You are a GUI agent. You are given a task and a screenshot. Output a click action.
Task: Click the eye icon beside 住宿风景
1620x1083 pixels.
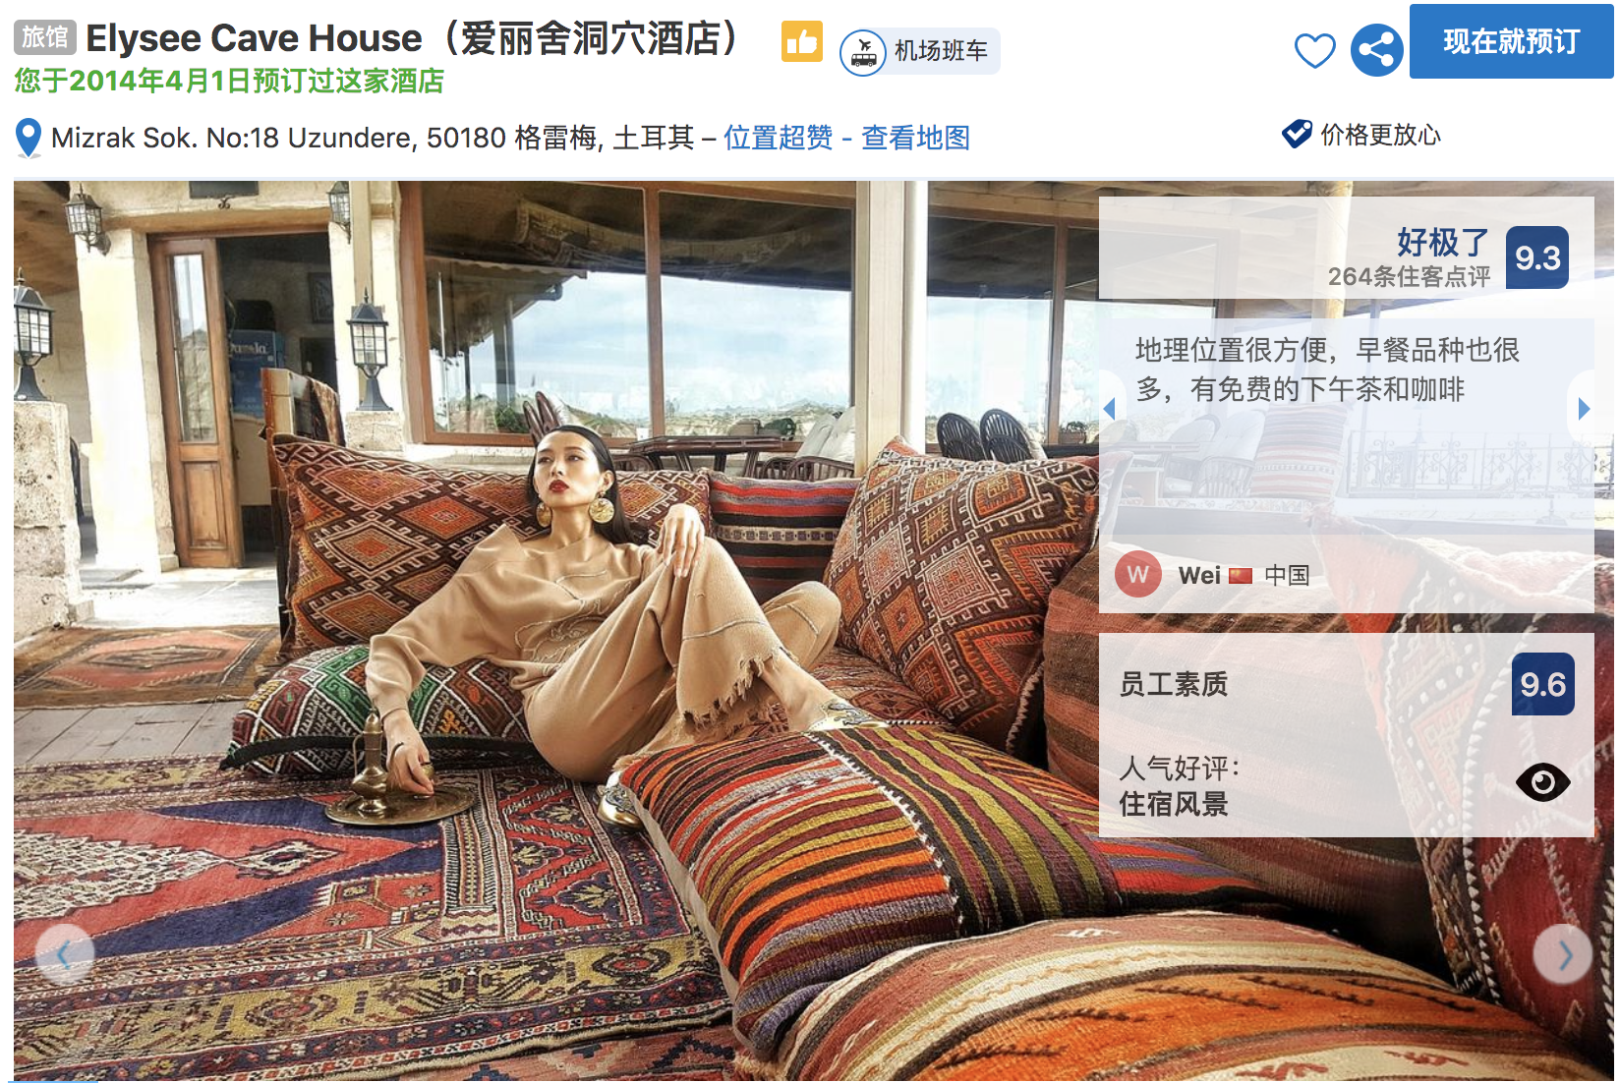(x=1542, y=782)
